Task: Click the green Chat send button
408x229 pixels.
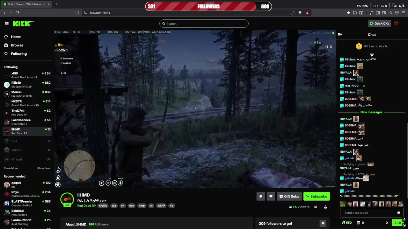Action: tap(397, 223)
